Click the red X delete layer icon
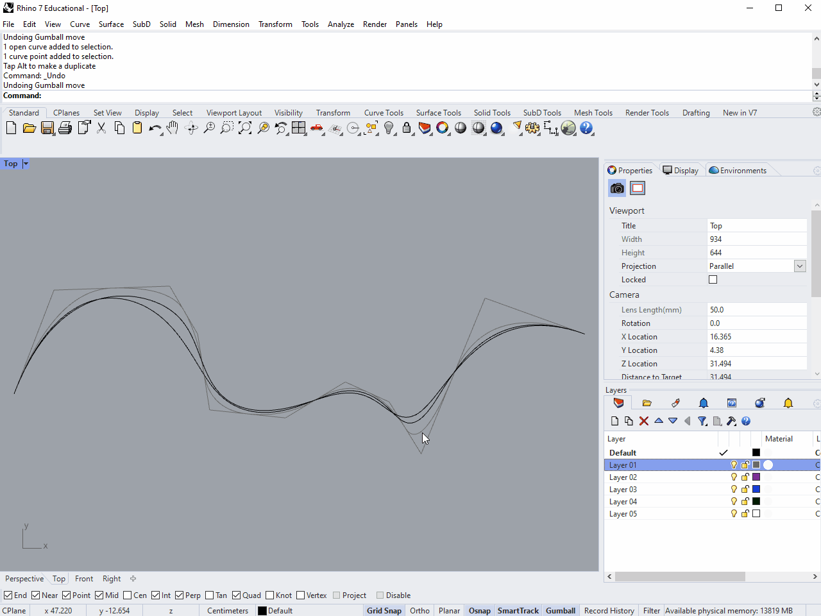821x616 pixels. coord(644,421)
